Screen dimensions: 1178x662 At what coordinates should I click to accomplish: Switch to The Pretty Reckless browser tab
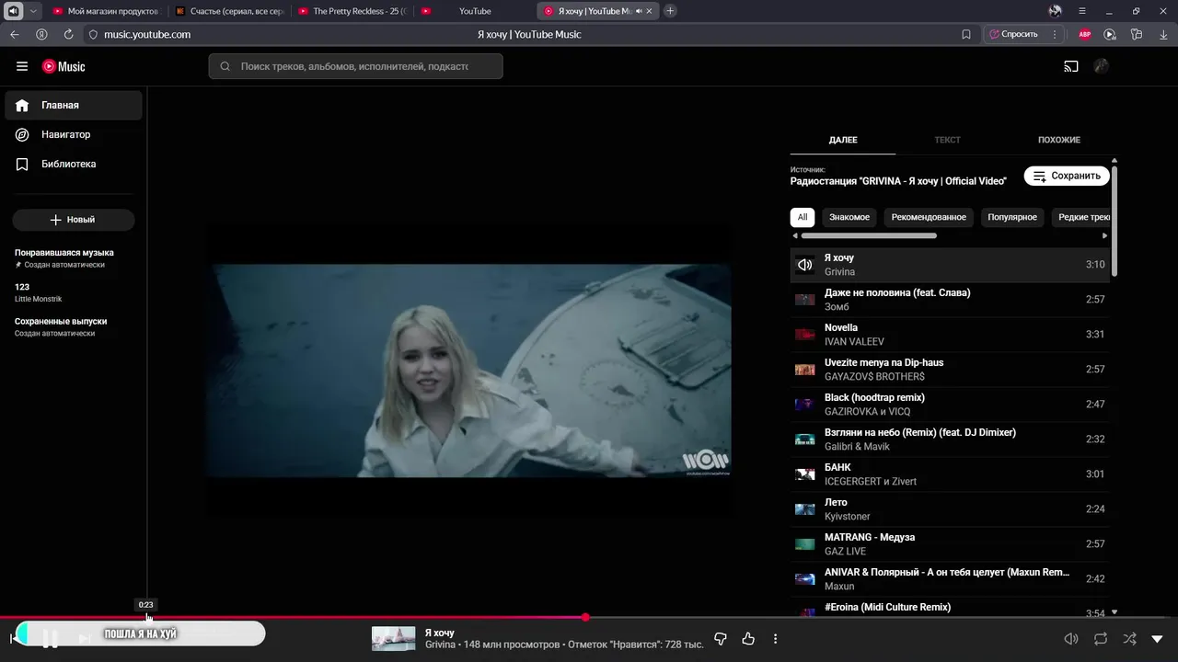point(352,11)
